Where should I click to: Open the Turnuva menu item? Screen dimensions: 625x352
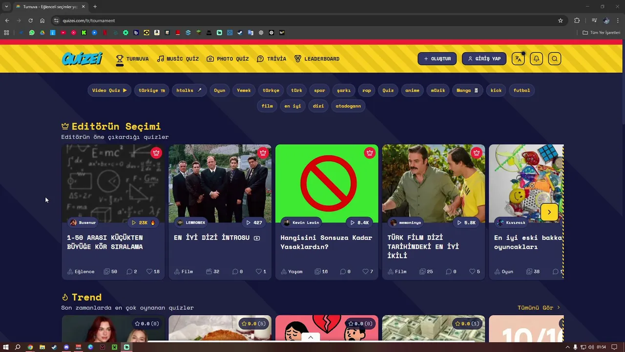(132, 59)
